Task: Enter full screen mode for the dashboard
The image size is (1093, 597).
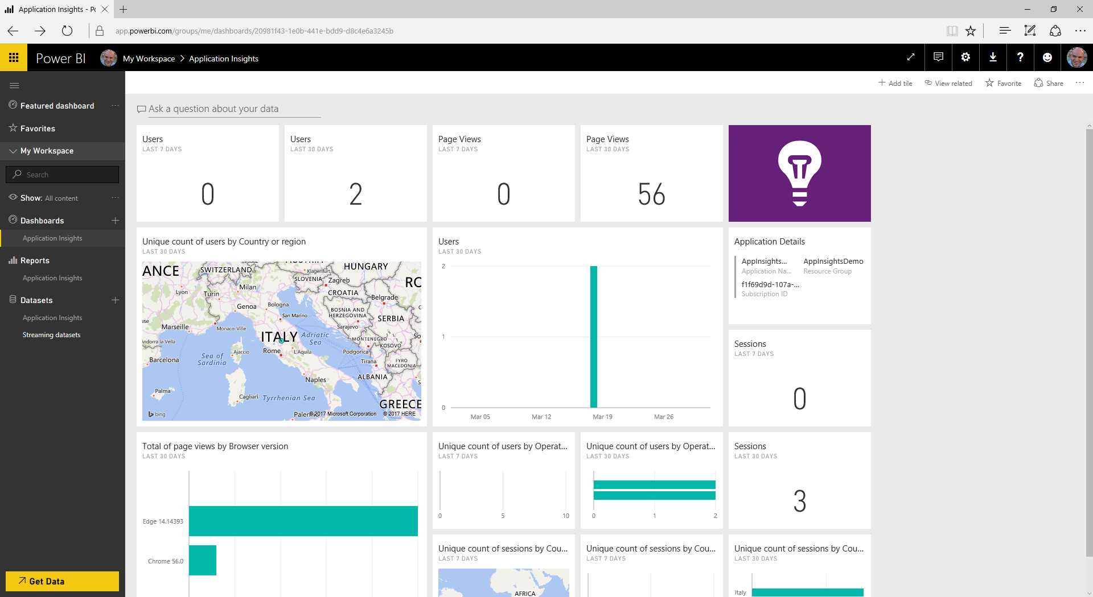Action: click(910, 57)
